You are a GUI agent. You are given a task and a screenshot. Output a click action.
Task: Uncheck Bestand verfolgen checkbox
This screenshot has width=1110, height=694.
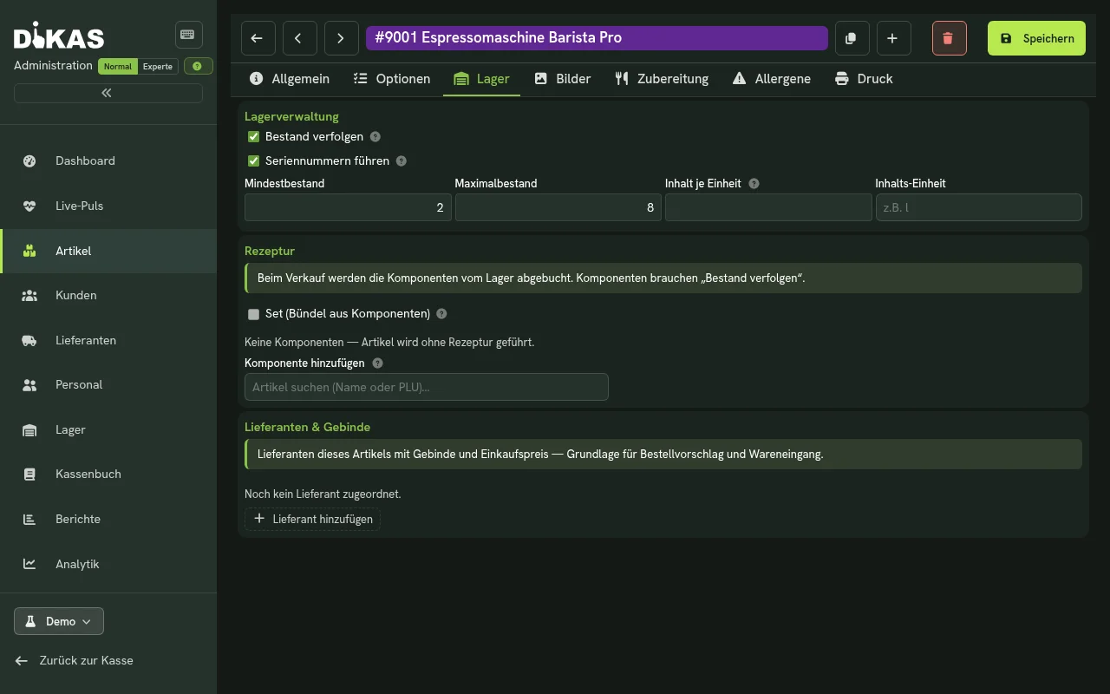[254, 136]
